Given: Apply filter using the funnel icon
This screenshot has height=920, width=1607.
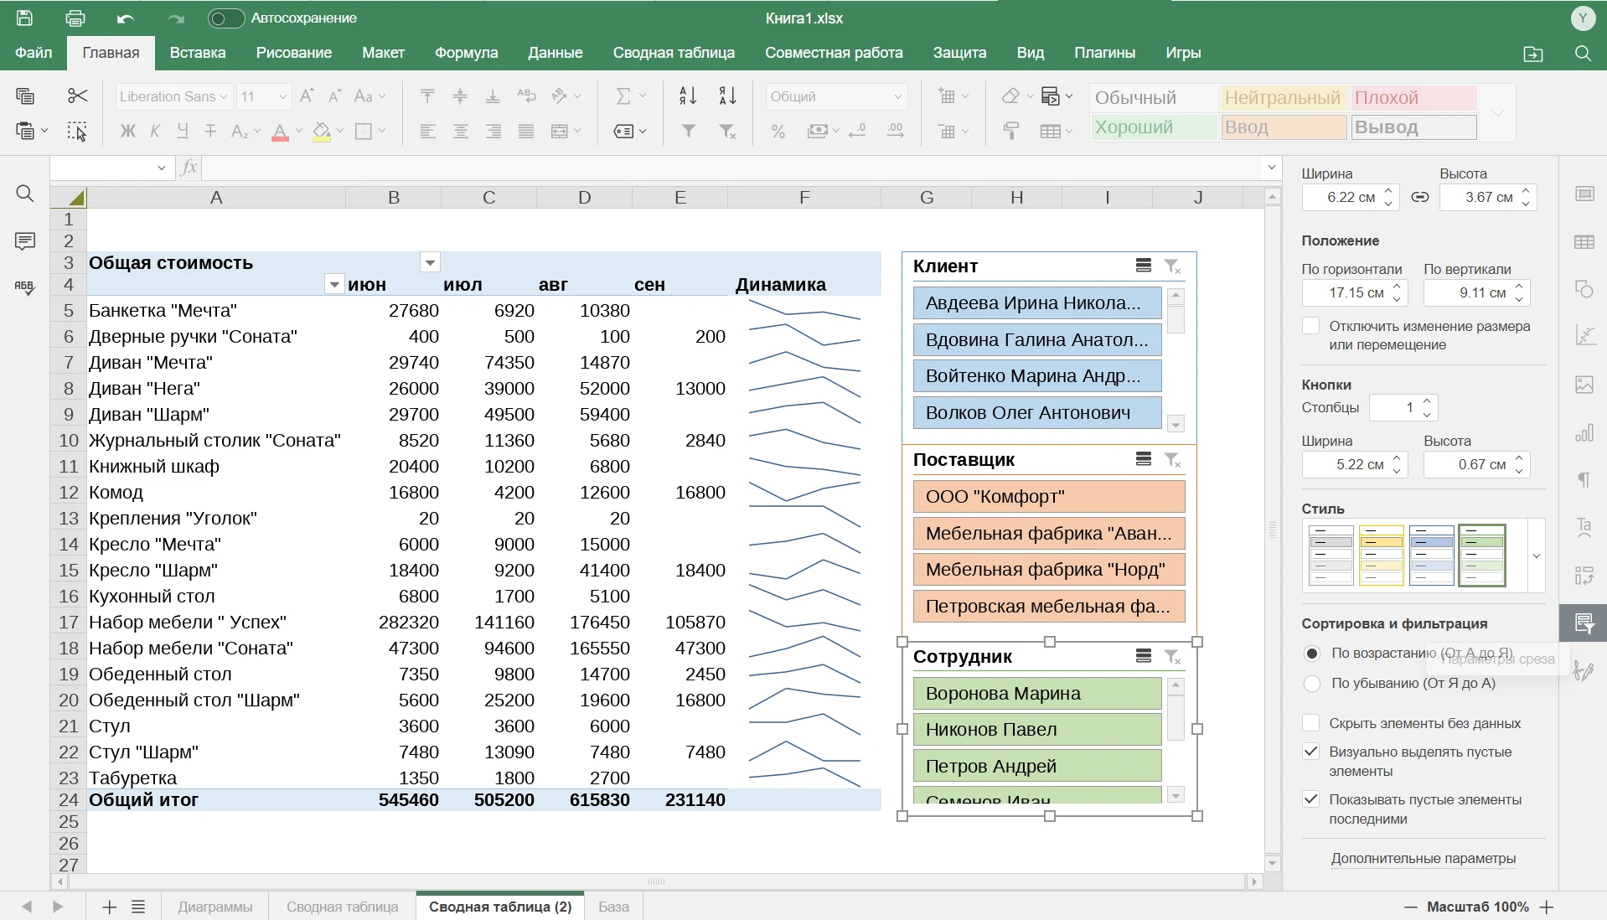Looking at the screenshot, I should click(688, 131).
